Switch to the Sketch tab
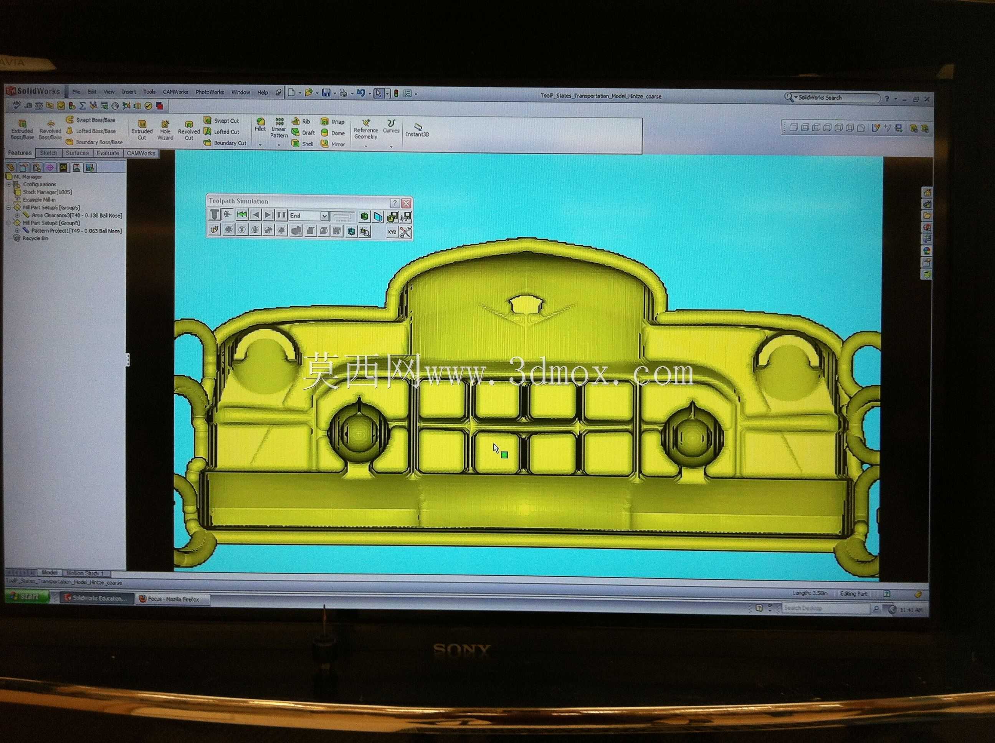 [x=49, y=153]
